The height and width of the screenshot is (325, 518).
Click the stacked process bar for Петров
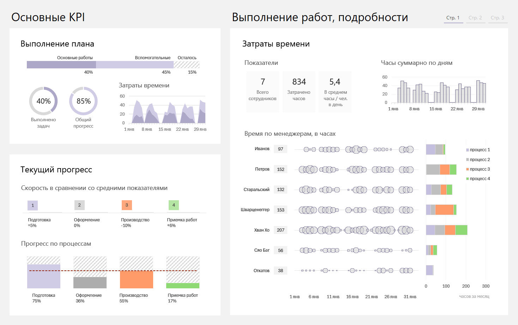[441, 170]
